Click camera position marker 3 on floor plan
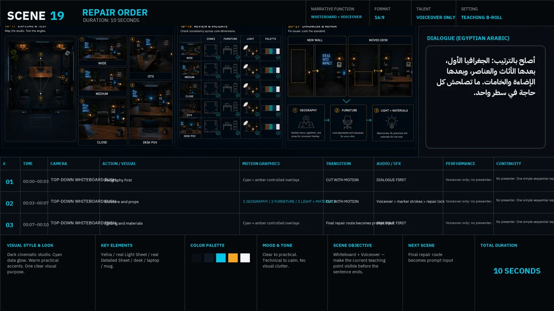The height and width of the screenshot is (311, 554). (x=41, y=54)
